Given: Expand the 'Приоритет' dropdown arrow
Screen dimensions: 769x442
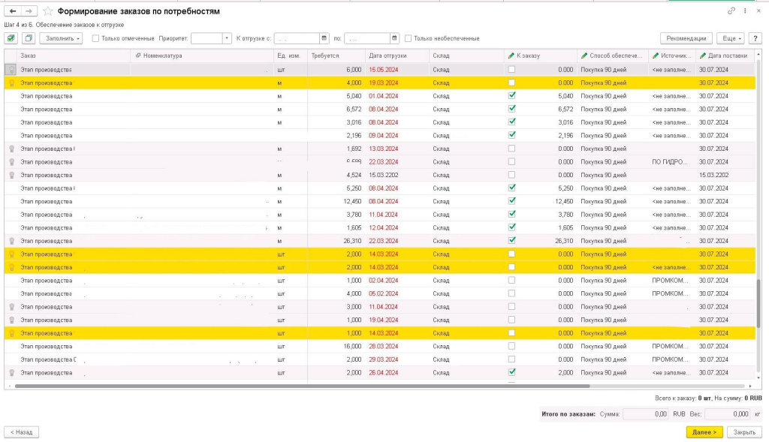Looking at the screenshot, I should point(227,38).
